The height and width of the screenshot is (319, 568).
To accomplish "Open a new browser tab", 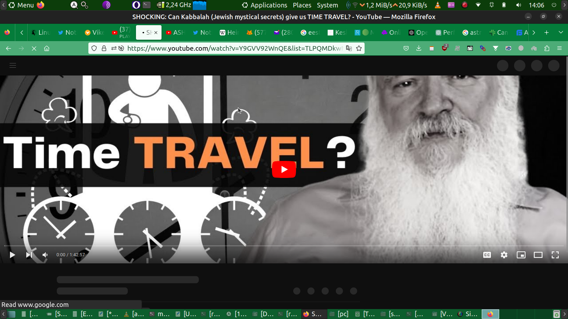I will pyautogui.click(x=546, y=33).
